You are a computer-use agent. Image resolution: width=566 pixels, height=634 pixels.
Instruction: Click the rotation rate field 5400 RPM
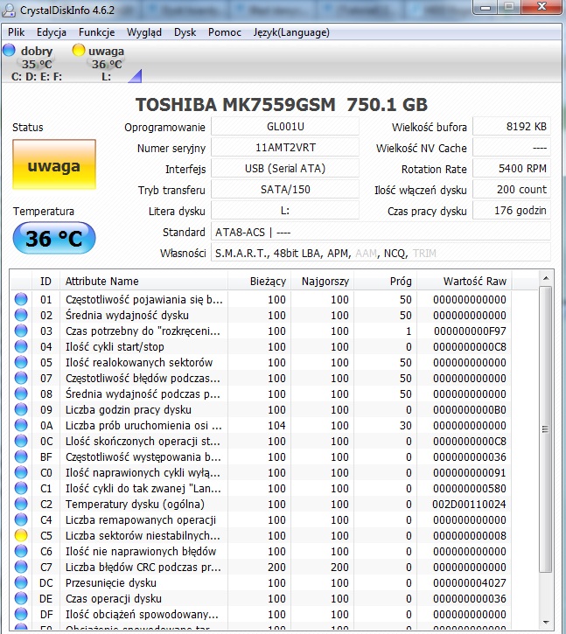pyautogui.click(x=512, y=169)
